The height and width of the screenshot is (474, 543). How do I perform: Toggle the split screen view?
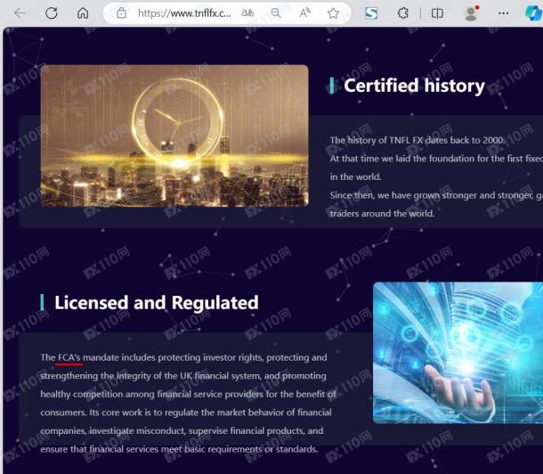click(x=437, y=13)
